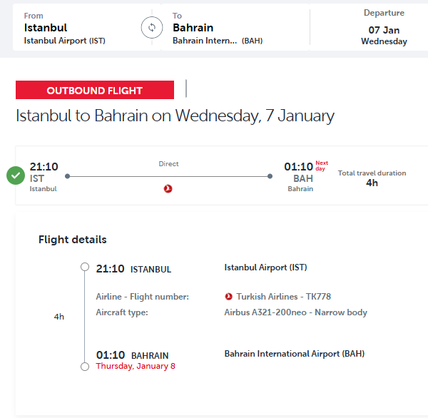Select the red OUTBOUND FLIGHT tab

[95, 91]
